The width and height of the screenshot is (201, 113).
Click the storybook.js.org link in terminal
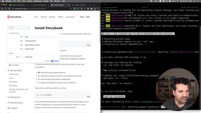click(x=147, y=102)
